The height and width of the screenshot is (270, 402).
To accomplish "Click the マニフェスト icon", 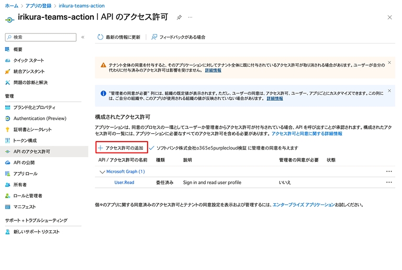I will [x=7, y=207].
